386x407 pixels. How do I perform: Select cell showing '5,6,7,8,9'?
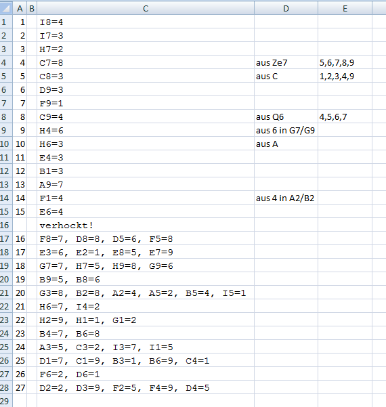tap(345, 62)
